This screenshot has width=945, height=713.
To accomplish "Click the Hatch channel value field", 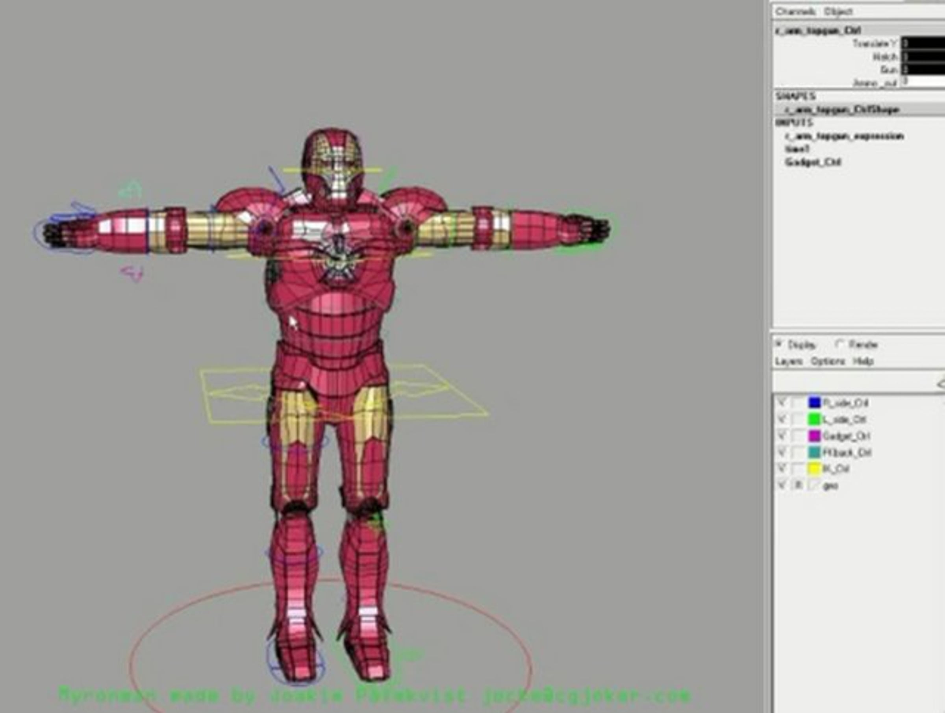I will [923, 56].
